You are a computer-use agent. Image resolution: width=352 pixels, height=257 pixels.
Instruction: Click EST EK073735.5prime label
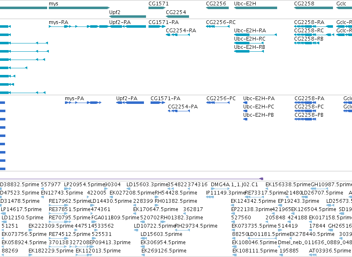(x=254, y=226)
